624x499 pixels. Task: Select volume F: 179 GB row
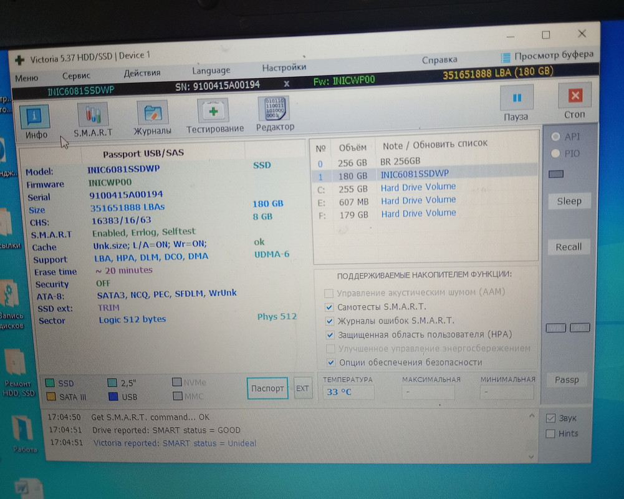point(425,214)
